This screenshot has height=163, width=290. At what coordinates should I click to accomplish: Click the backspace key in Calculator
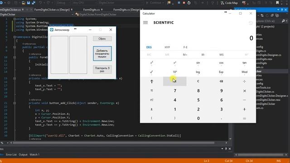coord(221,81)
